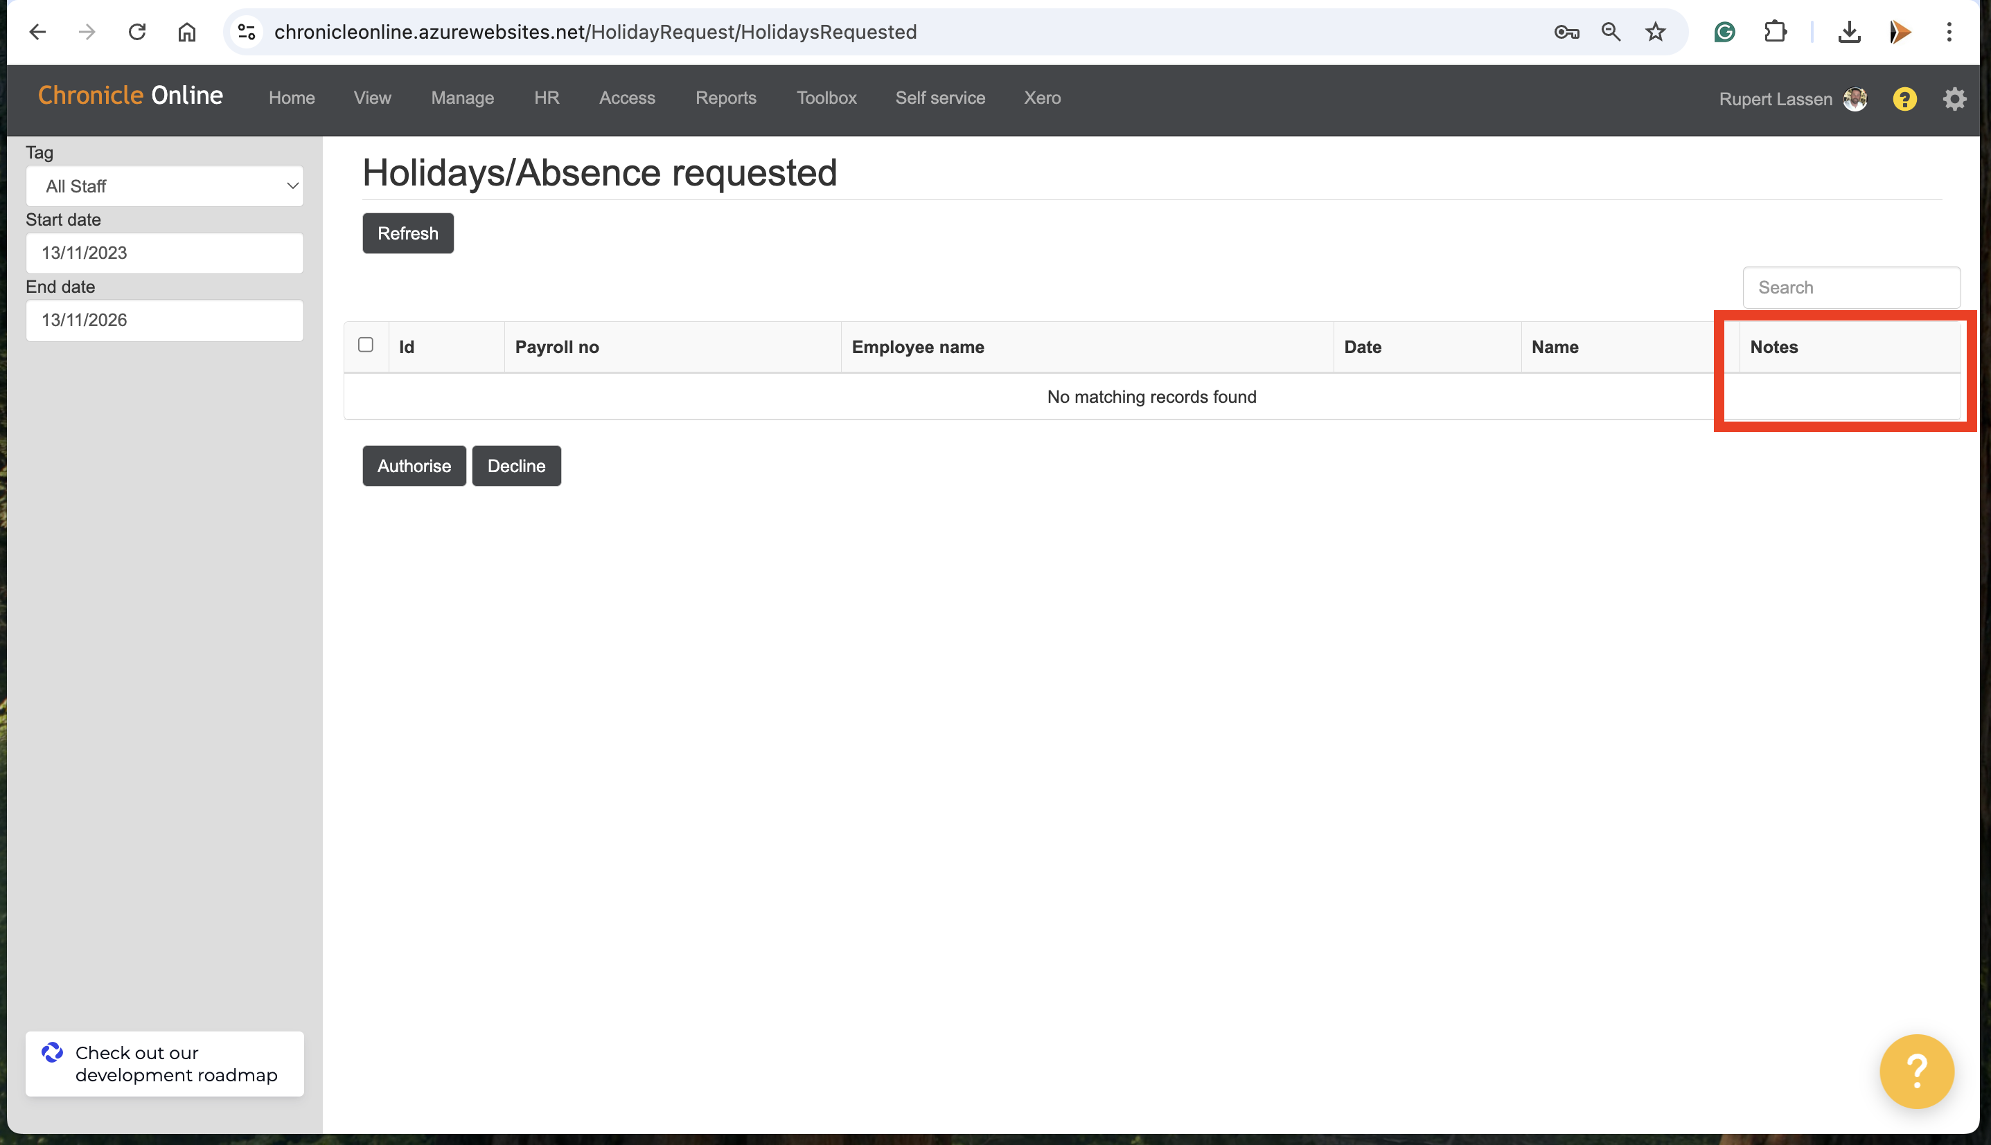Open the settings gear icon

tap(1954, 99)
